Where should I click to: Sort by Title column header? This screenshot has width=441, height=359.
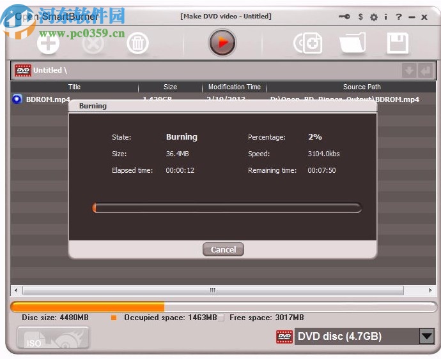(x=74, y=87)
